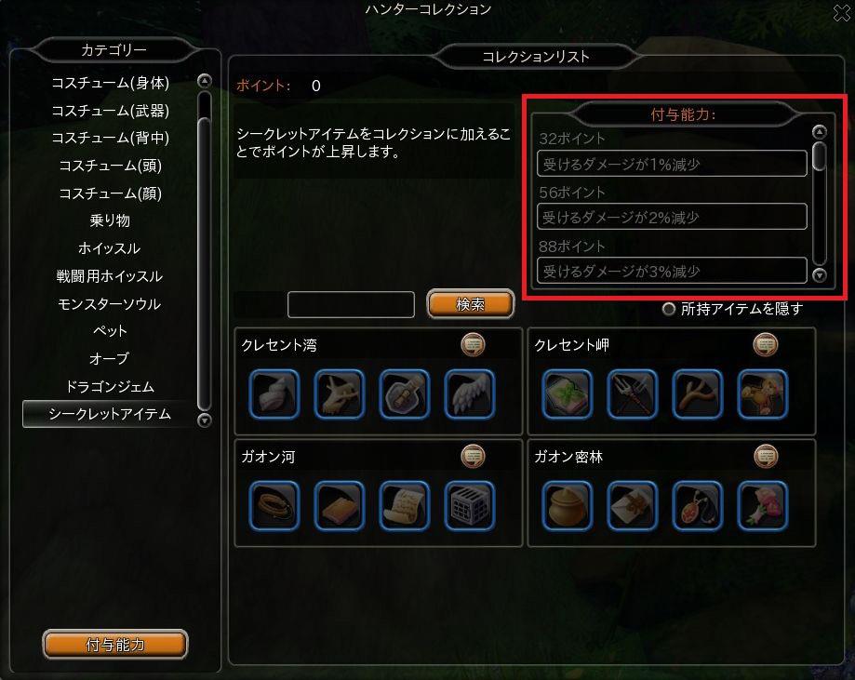Click the orange 検索 button
Viewport: 855px width, 680px height.
coord(470,304)
